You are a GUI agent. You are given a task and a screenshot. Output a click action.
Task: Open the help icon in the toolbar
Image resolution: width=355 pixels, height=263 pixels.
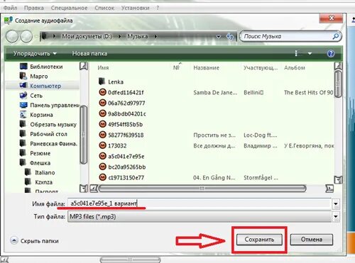331,54
